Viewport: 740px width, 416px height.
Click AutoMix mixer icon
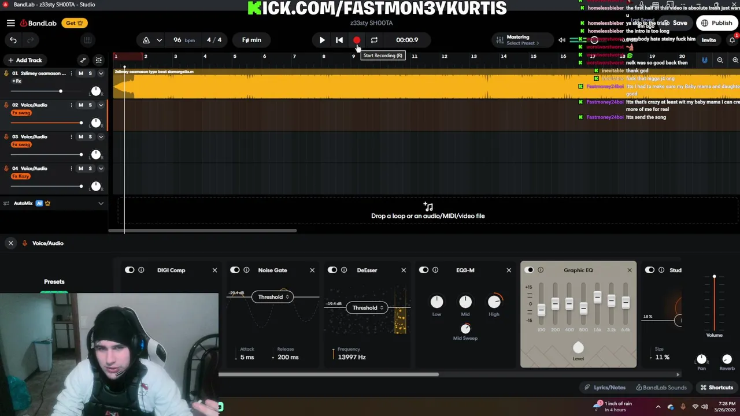click(x=6, y=203)
